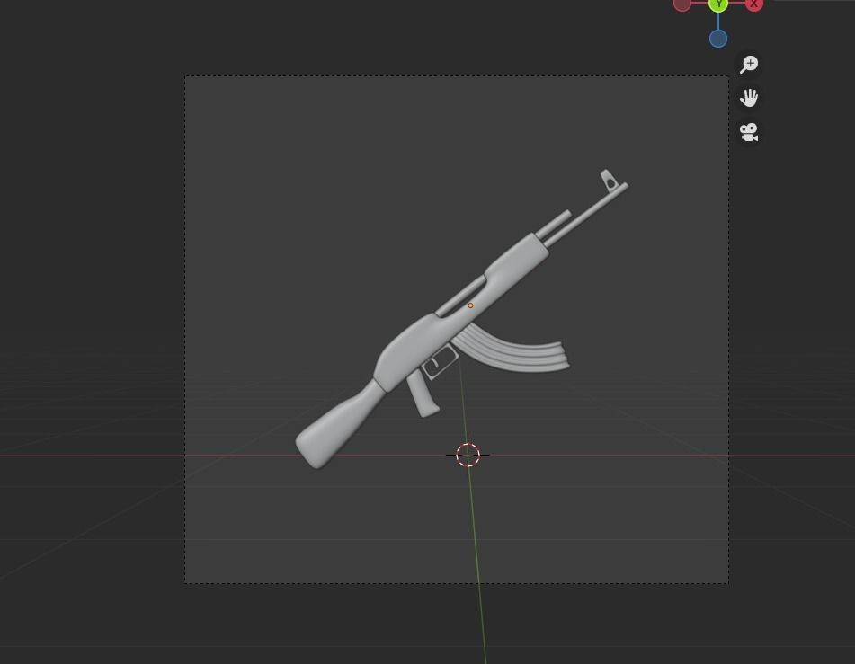Screen dimensions: 855x664
Task: Select the rifle model in the viewport
Action: (x=461, y=319)
